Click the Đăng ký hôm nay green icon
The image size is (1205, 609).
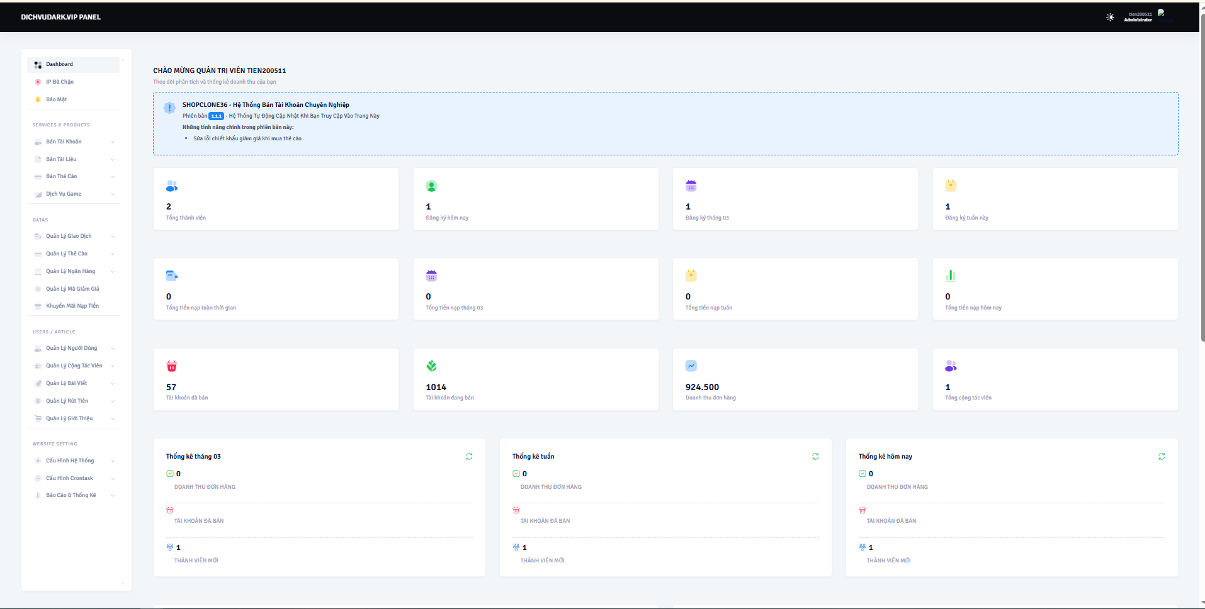click(x=431, y=186)
